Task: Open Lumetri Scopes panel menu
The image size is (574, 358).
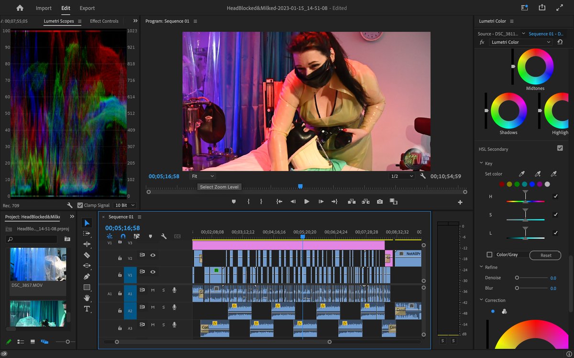Action: click(x=80, y=21)
